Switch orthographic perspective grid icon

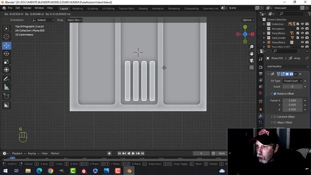[x=252, y=68]
